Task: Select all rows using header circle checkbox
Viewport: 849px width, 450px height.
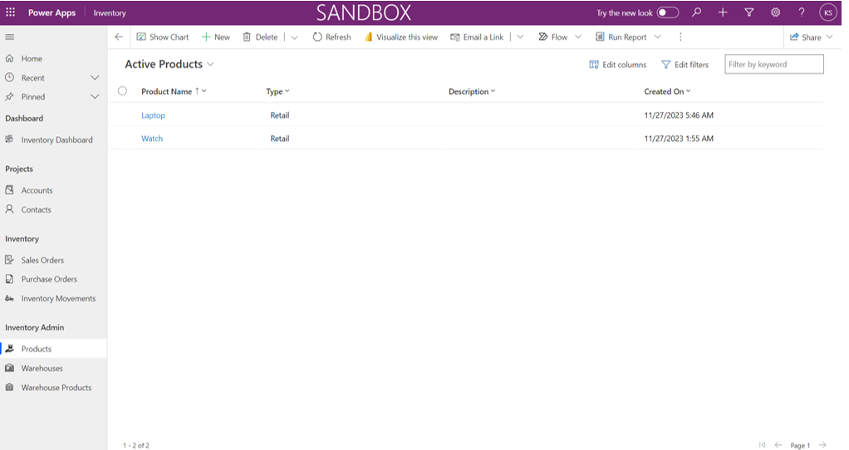Action: pos(122,91)
